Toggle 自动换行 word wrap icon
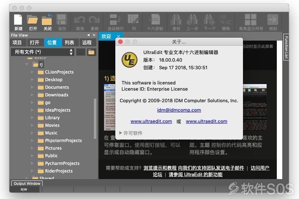The width and height of the screenshot is (299, 199). [115, 20]
